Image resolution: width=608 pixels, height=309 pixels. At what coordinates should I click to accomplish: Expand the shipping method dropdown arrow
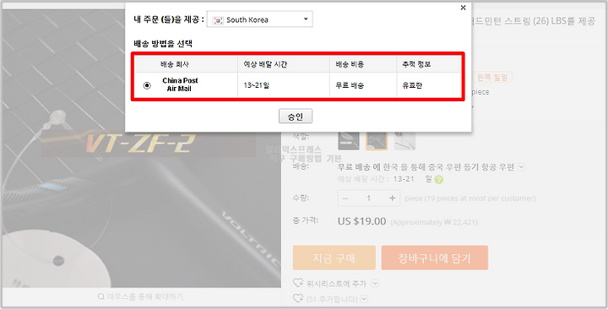pos(522,166)
